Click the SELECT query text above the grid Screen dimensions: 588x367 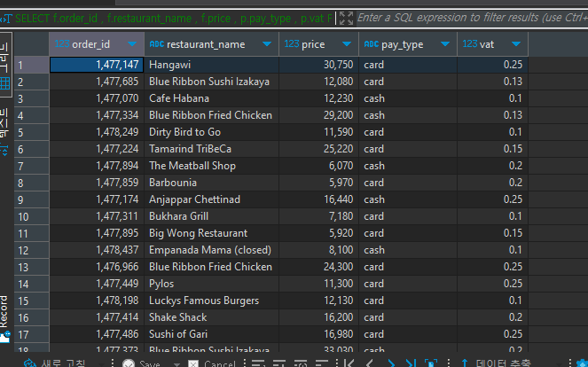(x=174, y=19)
